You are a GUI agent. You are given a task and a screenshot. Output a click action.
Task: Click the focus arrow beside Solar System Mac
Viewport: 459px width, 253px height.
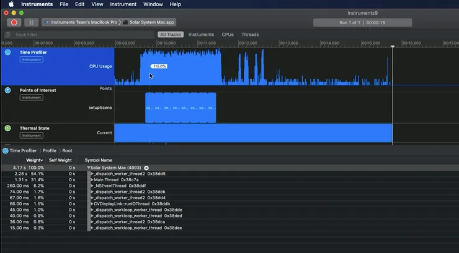[x=147, y=168]
